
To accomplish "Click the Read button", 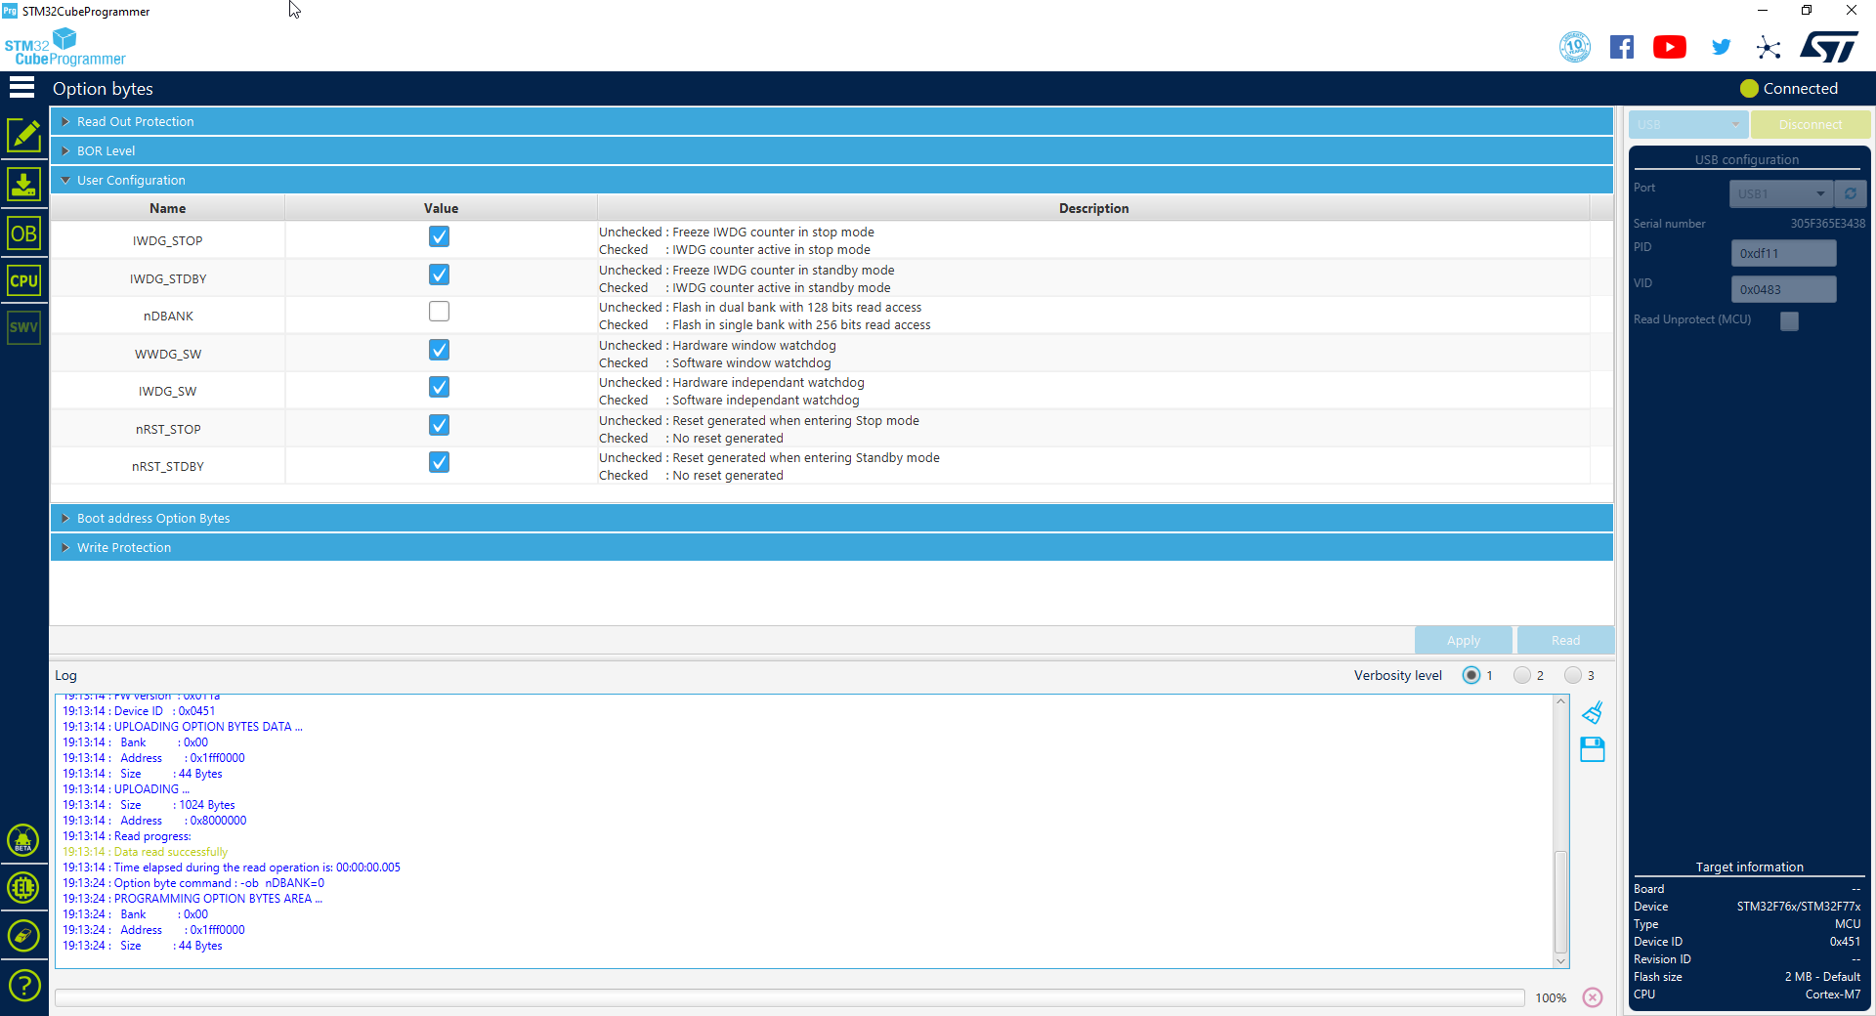I will tap(1565, 640).
